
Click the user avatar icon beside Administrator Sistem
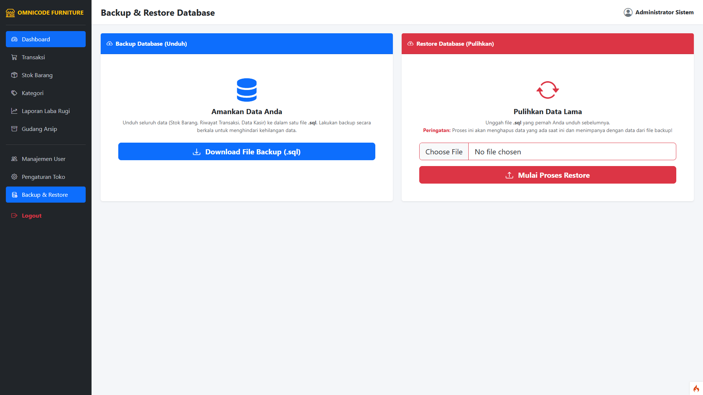628,12
